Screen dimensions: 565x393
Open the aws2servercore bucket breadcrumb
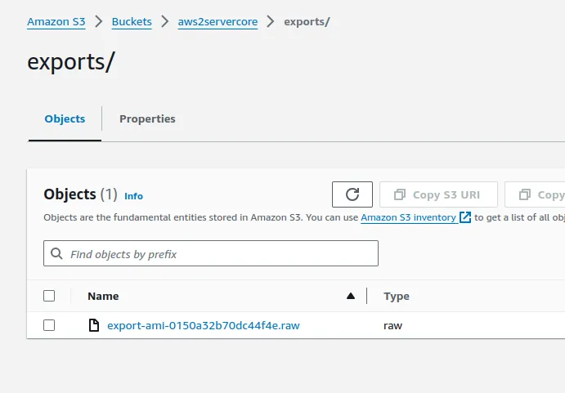point(217,21)
